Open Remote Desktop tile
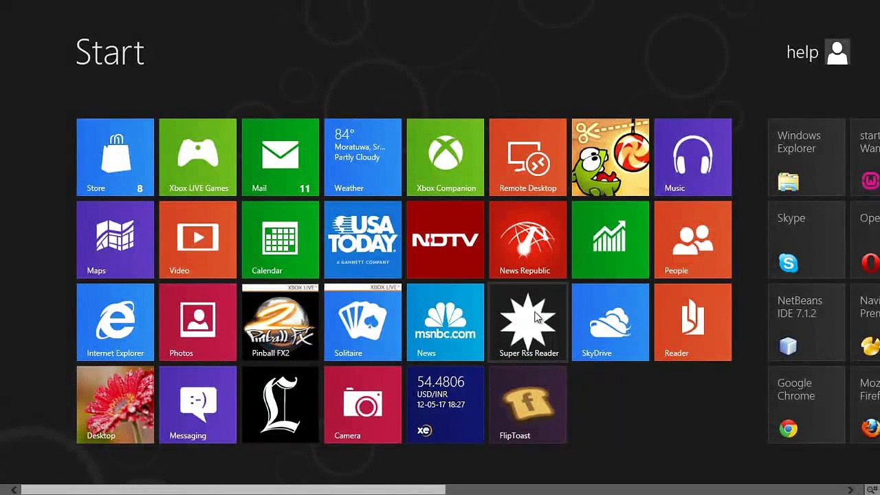880x495 pixels. point(527,157)
